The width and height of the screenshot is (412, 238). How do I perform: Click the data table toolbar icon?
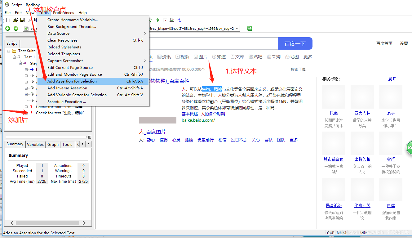click(165, 20)
